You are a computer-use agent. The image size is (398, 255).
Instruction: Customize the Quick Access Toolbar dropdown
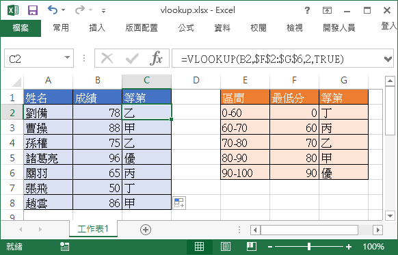click(103, 11)
